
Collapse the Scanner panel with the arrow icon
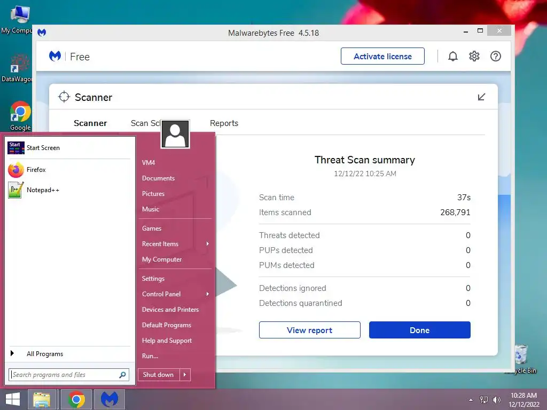[x=481, y=97]
